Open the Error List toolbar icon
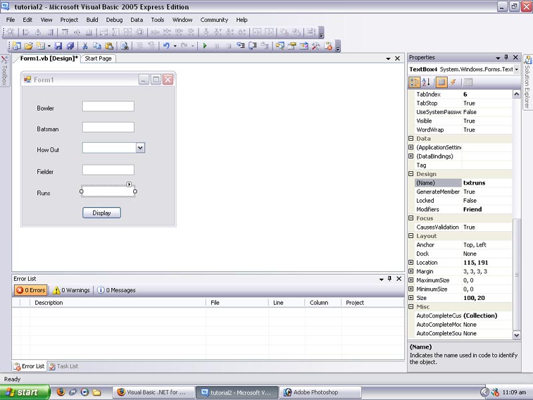Screen dimensions: 533x400 click(x=328, y=45)
